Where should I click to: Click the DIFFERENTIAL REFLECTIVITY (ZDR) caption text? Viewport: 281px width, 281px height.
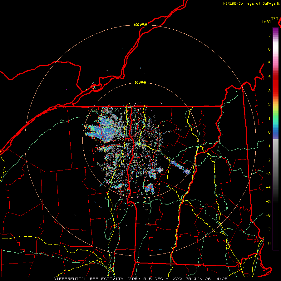97,279
